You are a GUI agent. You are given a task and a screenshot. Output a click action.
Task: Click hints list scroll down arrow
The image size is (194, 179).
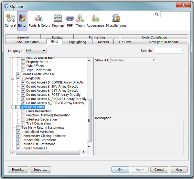89,147
